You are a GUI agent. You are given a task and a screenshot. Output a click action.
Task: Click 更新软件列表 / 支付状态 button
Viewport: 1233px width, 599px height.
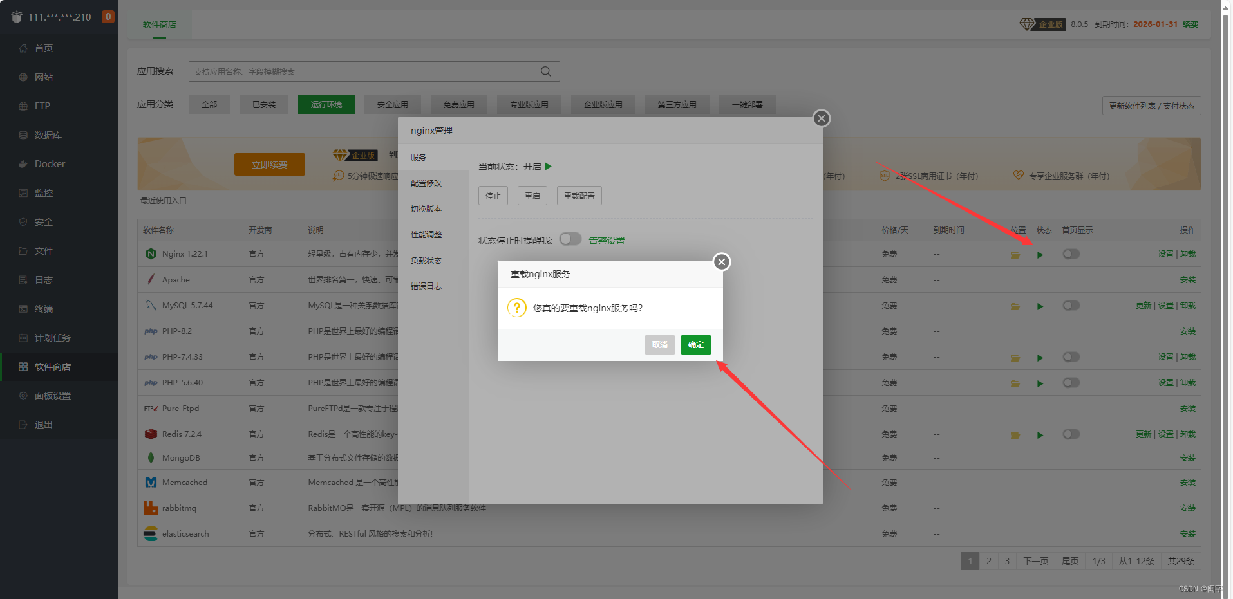[1151, 106]
